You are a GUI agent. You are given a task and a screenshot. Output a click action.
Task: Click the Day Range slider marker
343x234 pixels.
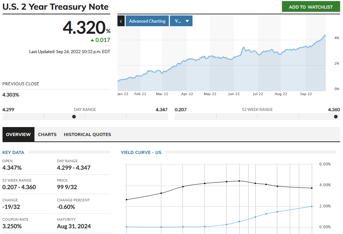coord(74,117)
